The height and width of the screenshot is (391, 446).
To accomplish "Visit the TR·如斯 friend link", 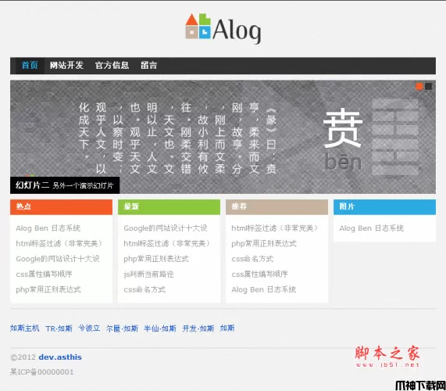I will (x=59, y=328).
